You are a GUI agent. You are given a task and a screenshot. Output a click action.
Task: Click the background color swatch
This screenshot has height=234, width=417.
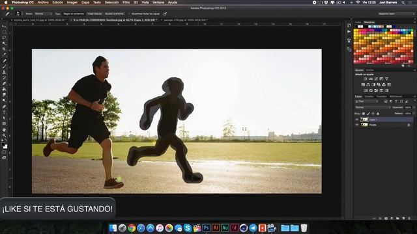click(6, 147)
